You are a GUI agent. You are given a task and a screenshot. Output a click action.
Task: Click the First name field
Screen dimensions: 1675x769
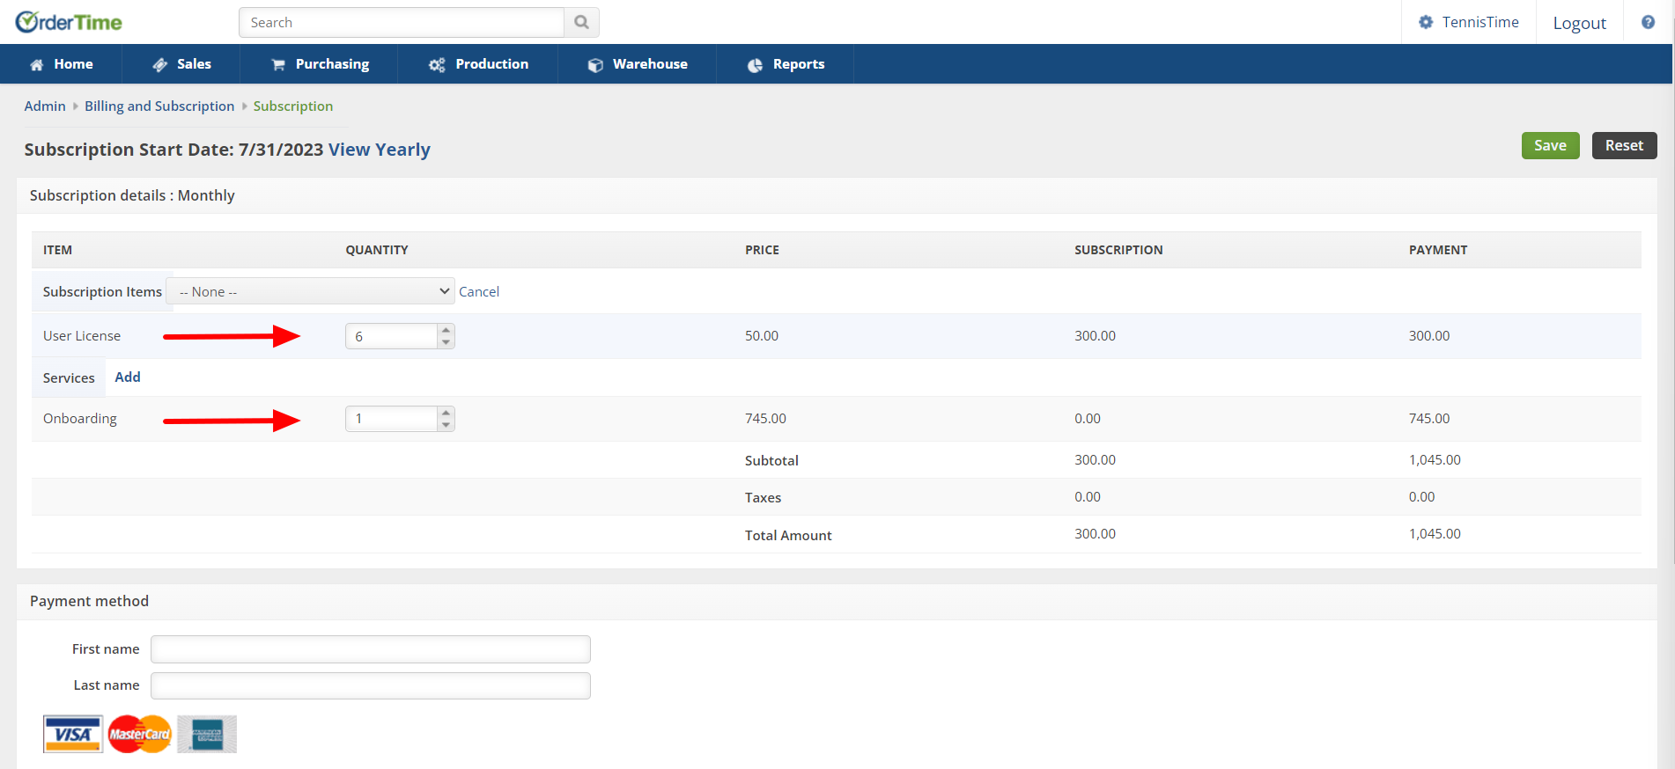pos(371,649)
